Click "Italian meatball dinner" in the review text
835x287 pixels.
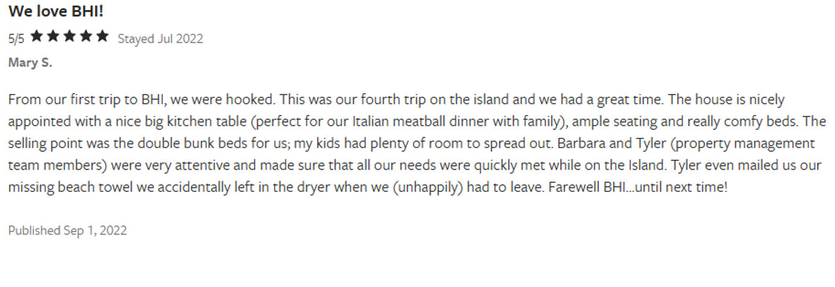402,122
